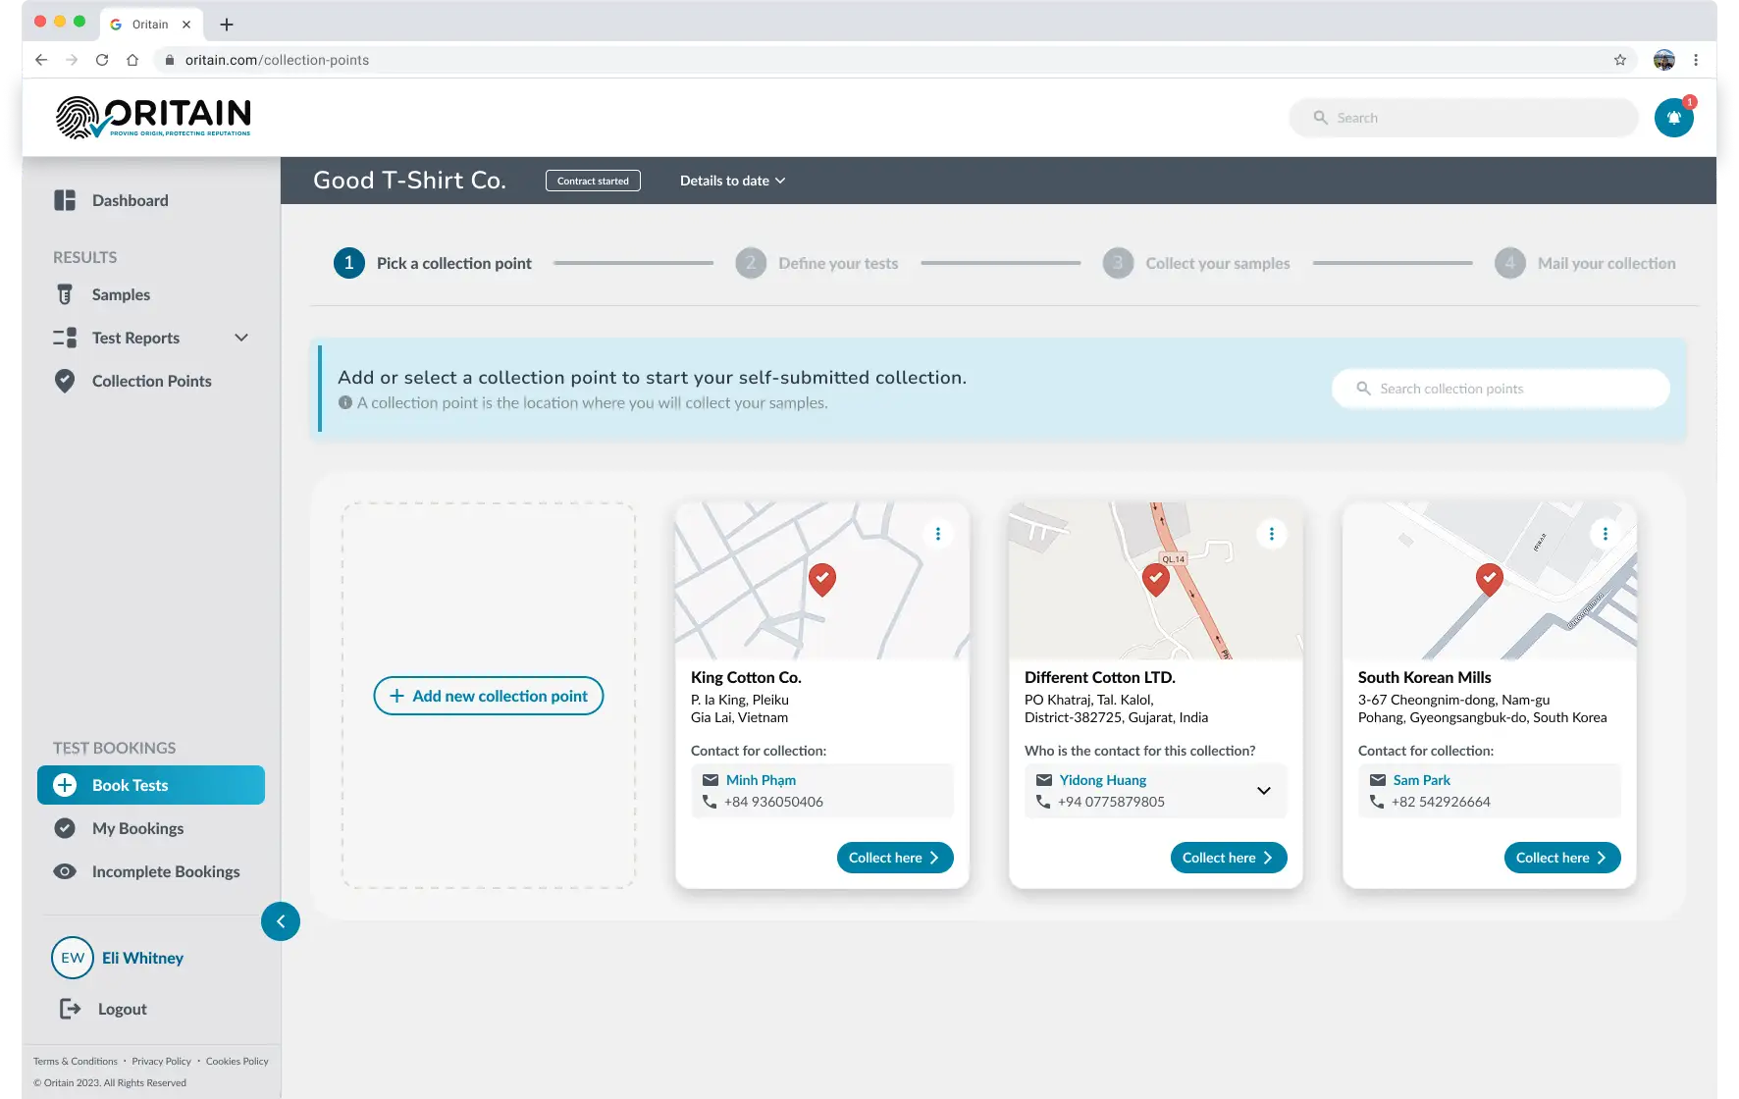Viewport: 1739px width, 1099px height.
Task: Select the Collection Points sidebar icon
Action: [65, 381]
